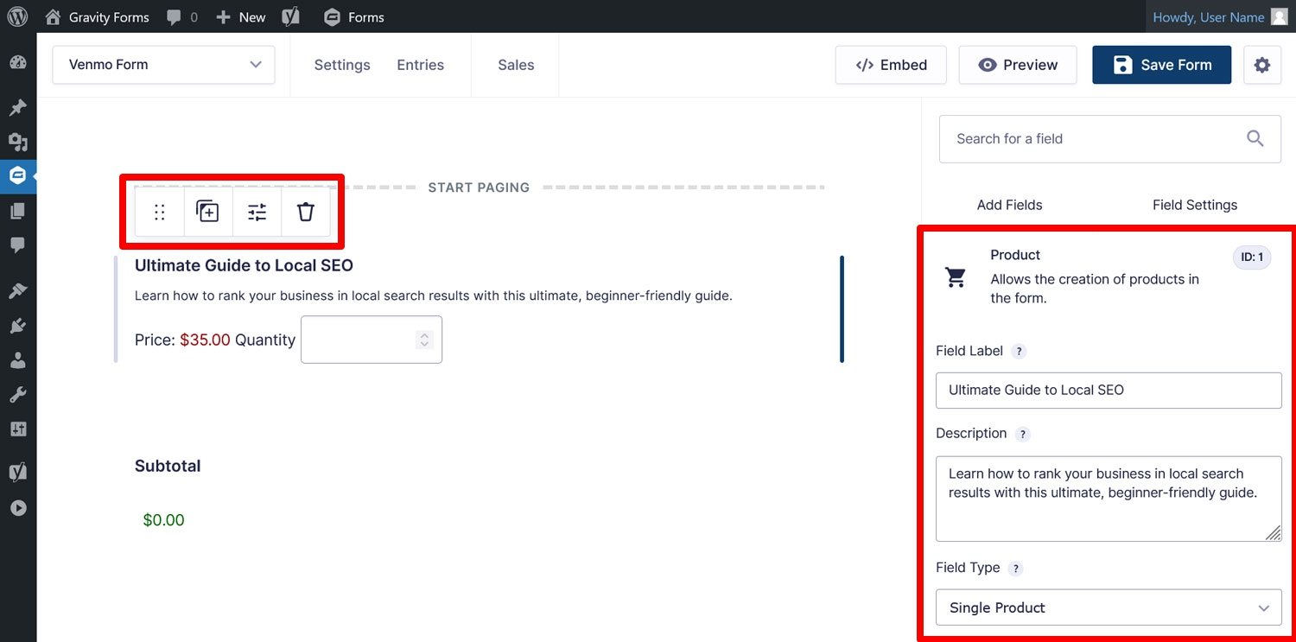1296x642 pixels.
Task: Open Comments from the sidebar
Action: pos(17,245)
